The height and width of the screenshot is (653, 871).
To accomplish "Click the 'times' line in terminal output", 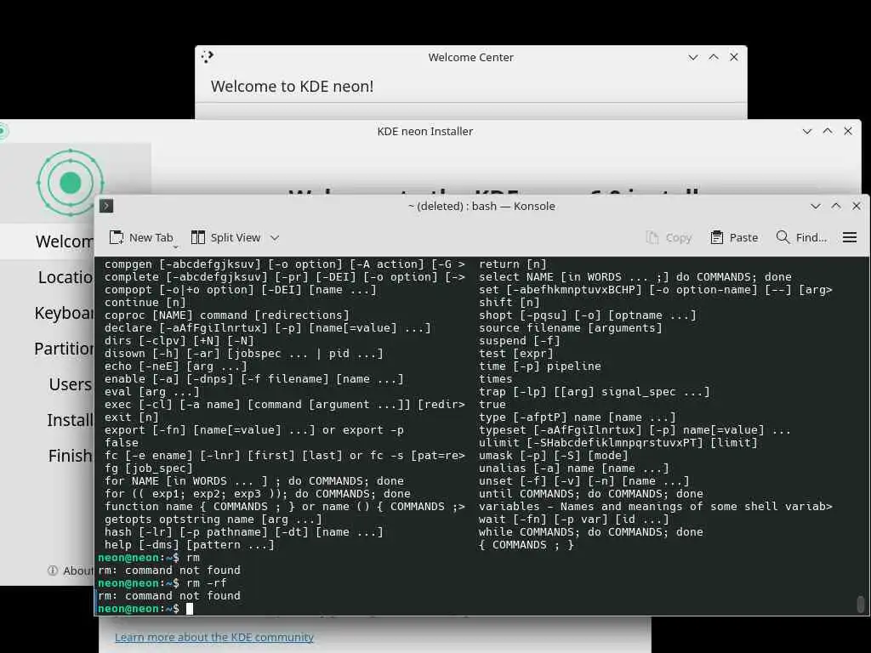I will click(496, 378).
